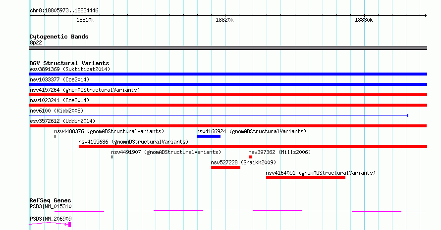This screenshot has width=441, height=230.
Task: Open the nsv397362 (Mills2006) label
Action: pyautogui.click(x=279, y=152)
